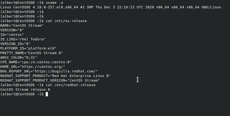
Task: Click the PLATFORM_ID="platform:el8" line
Action: [28, 48]
